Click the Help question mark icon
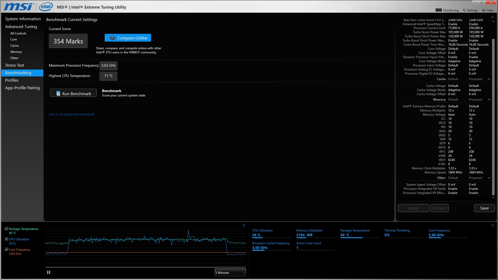Viewport: 498px width, 280px height. (x=484, y=10)
